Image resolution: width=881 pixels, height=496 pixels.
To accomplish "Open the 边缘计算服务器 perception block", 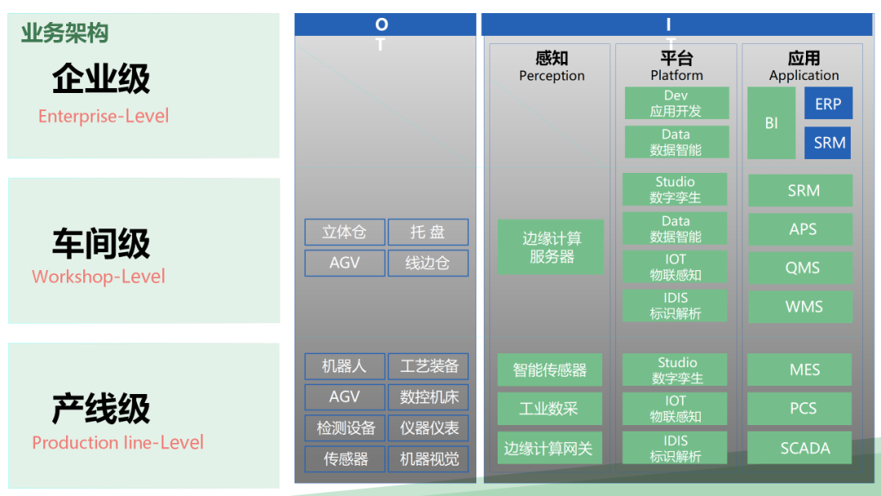I will pyautogui.click(x=551, y=246).
